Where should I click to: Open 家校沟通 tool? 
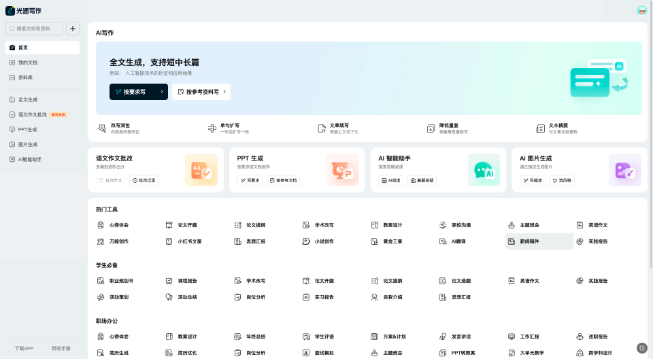(455, 225)
